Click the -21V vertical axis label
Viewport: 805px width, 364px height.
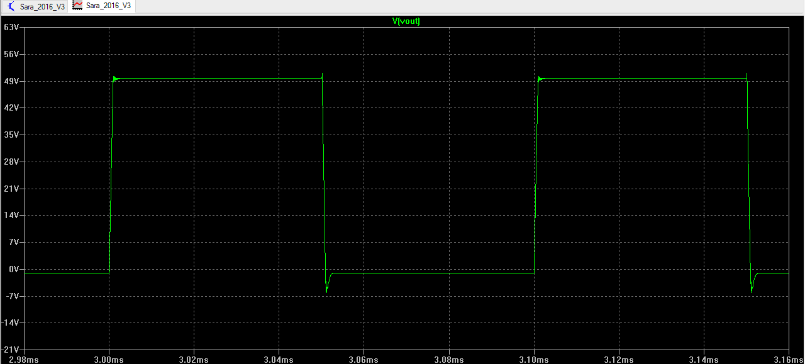pos(11,349)
